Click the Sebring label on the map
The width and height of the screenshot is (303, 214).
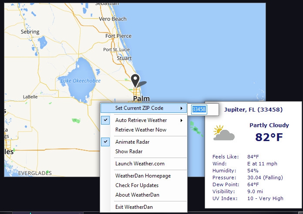point(30,32)
